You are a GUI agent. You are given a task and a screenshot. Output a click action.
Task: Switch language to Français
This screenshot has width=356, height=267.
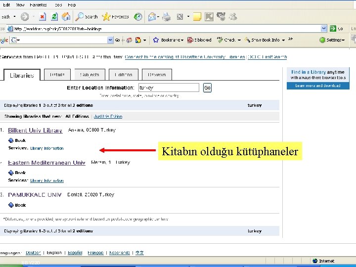[x=95, y=253]
